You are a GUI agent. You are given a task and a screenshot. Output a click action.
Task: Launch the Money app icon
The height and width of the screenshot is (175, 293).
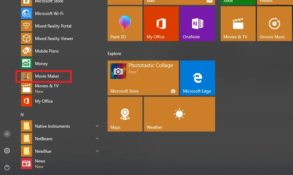[x=26, y=63]
